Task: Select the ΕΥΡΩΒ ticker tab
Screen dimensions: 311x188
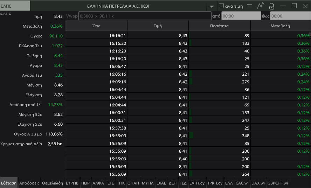Action: pyautogui.click(x=72, y=183)
